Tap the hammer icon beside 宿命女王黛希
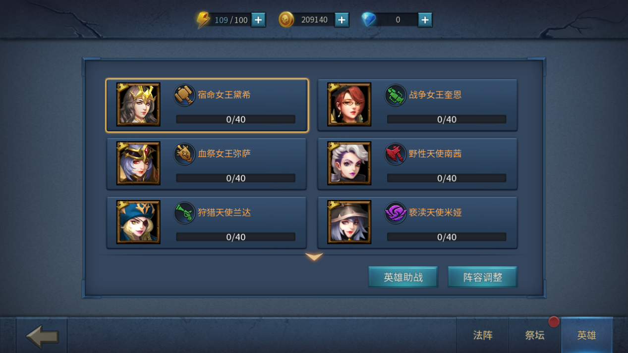628x353 pixels. (184, 95)
